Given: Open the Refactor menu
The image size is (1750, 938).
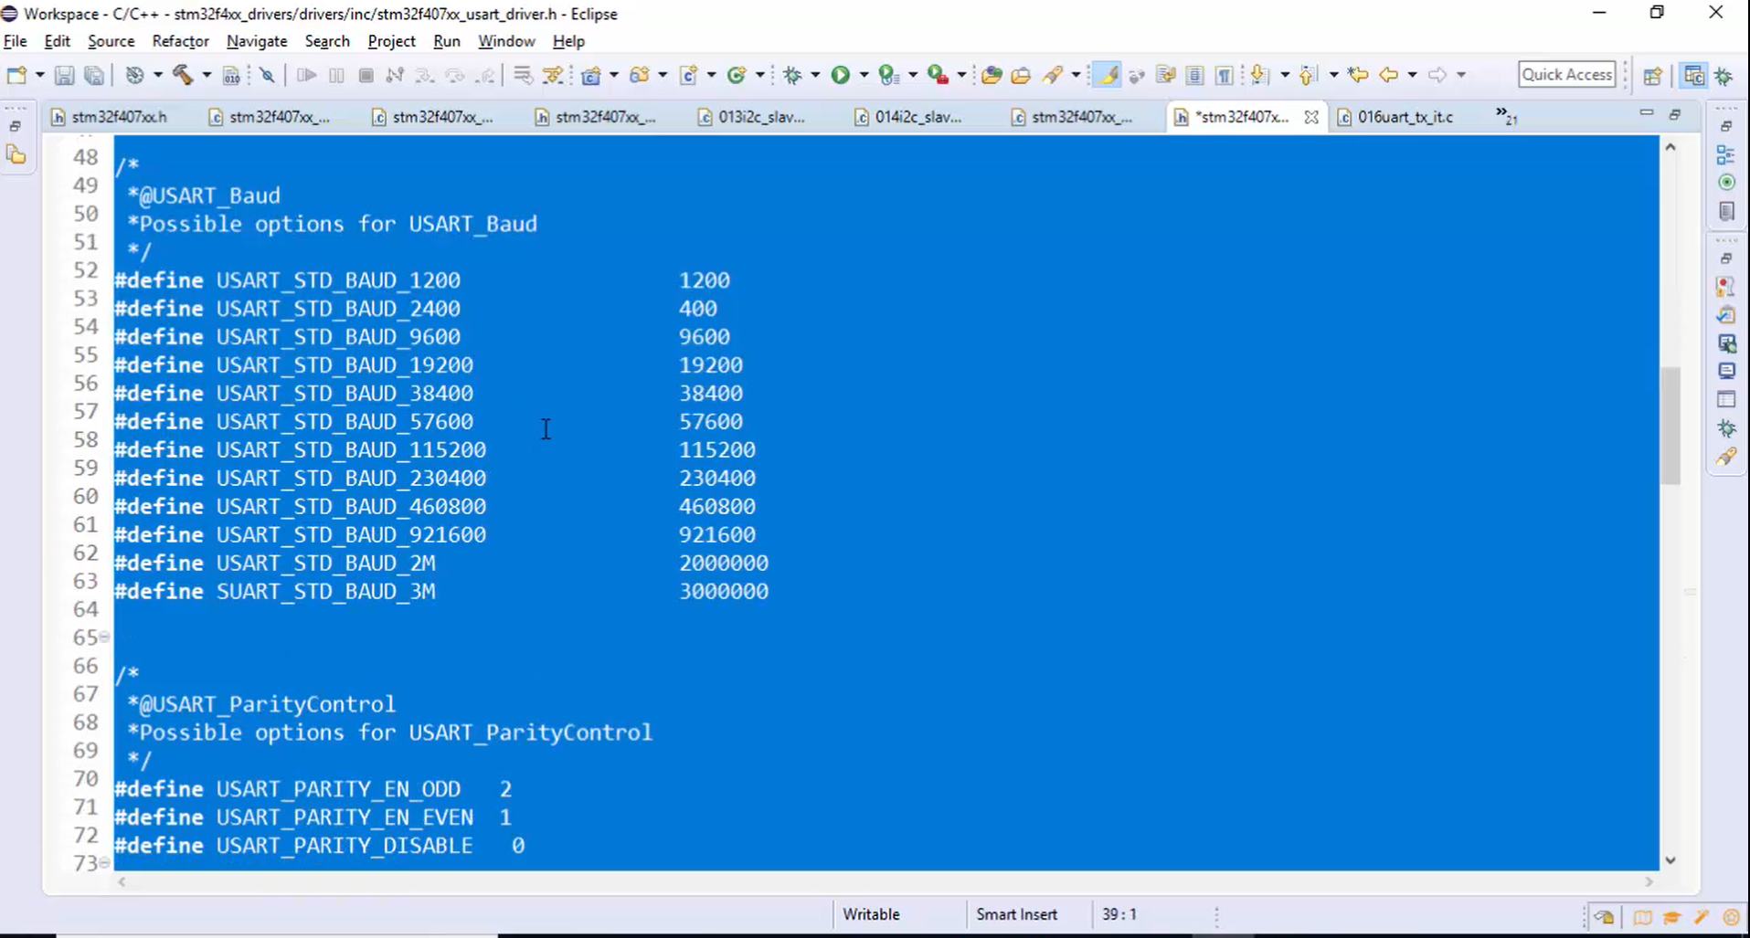Looking at the screenshot, I should [180, 41].
